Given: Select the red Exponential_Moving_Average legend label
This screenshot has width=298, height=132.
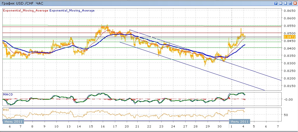Looking at the screenshot, I should 25,11.
